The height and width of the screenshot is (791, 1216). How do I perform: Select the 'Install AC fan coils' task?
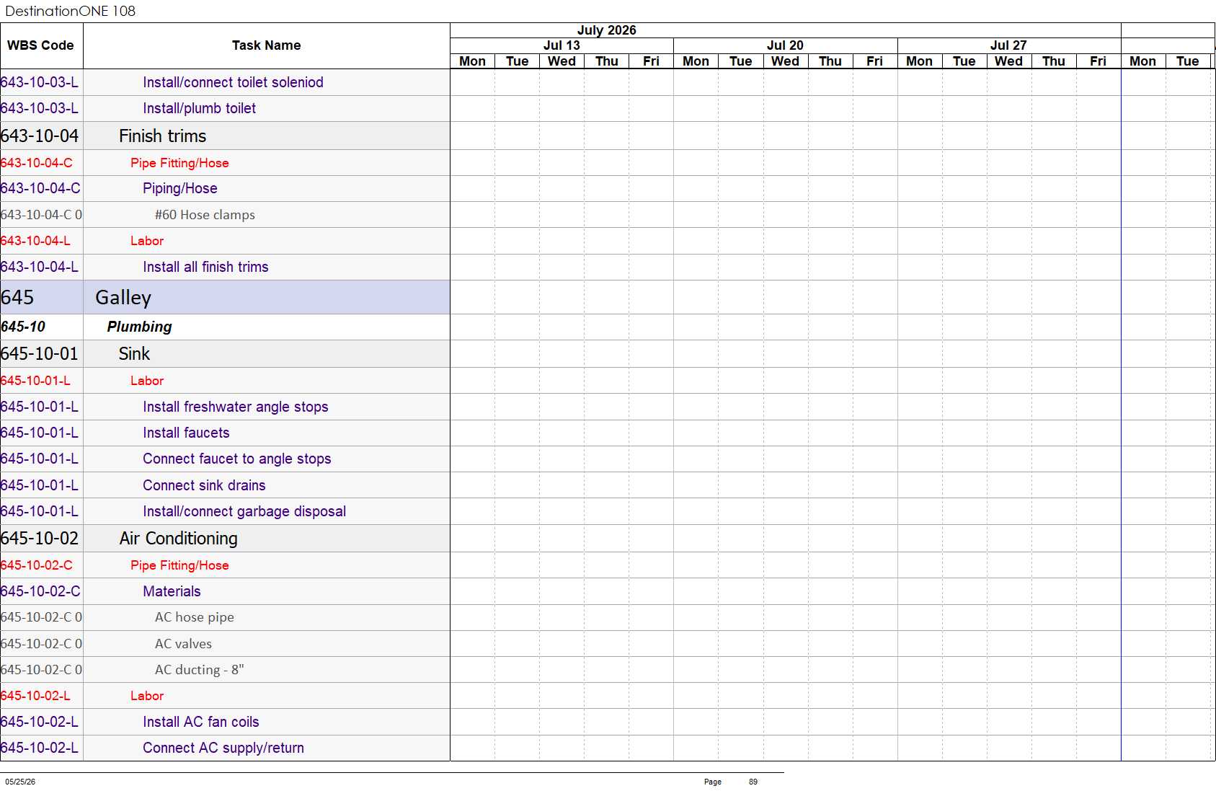tap(200, 722)
